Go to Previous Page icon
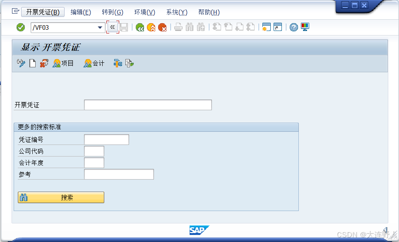Viewport: 399px width, 242px height. coord(228,27)
